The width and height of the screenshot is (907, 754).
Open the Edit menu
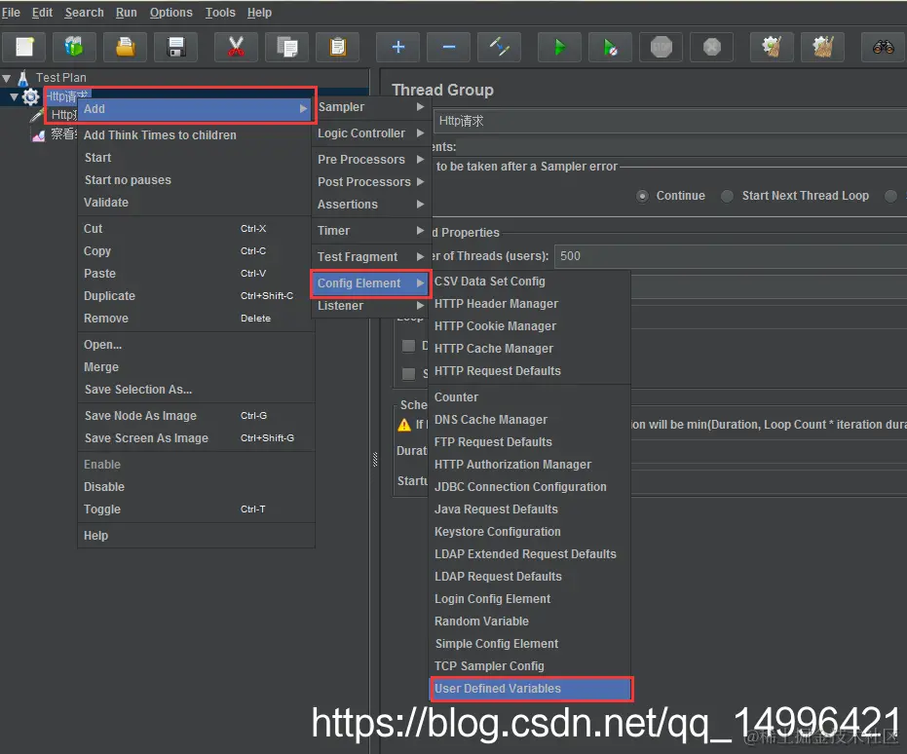click(x=42, y=12)
